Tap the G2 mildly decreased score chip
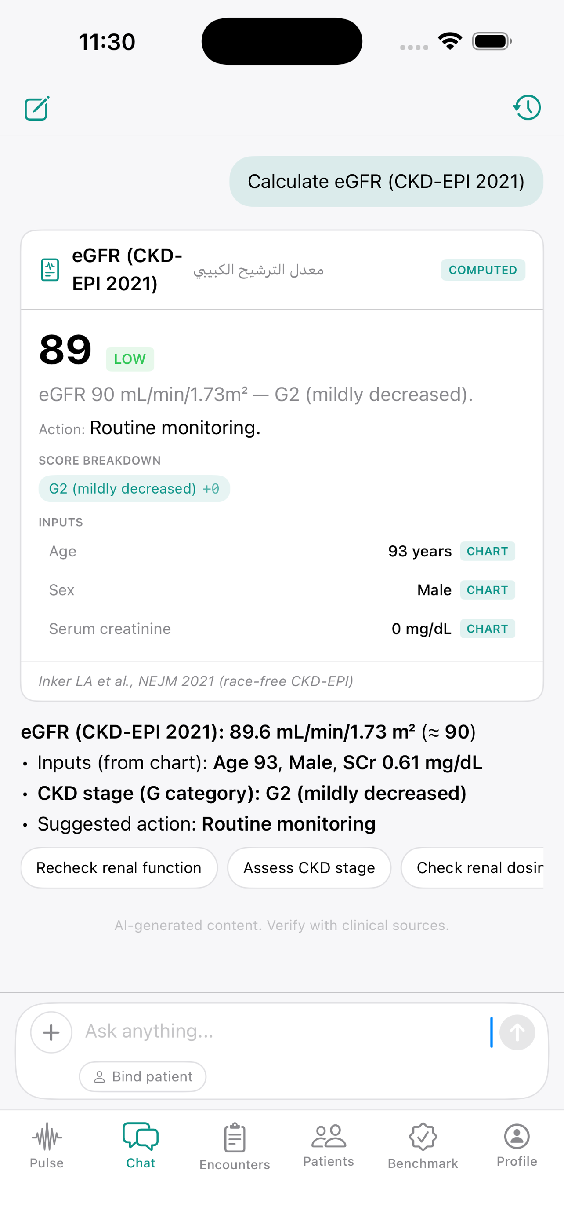This screenshot has height=1222, width=564. pos(134,489)
